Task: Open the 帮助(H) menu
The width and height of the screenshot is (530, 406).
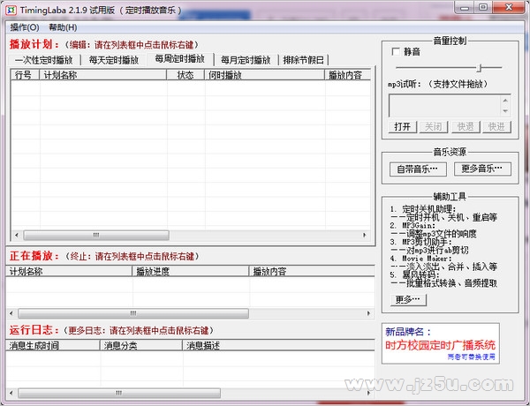Action: point(63,27)
